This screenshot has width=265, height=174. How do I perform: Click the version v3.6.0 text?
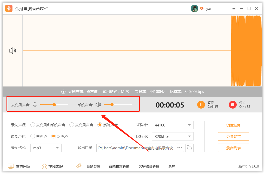249,166
